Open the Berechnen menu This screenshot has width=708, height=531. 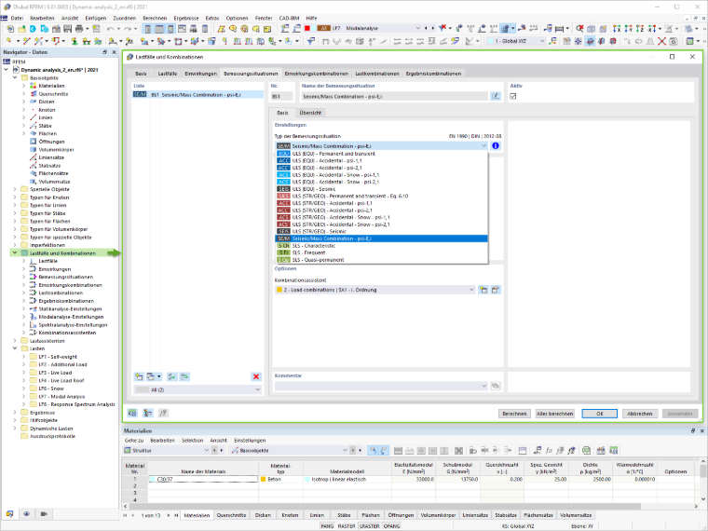(x=155, y=18)
